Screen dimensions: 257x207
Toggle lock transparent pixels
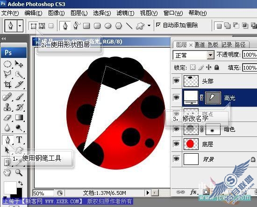pyautogui.click(x=193, y=67)
